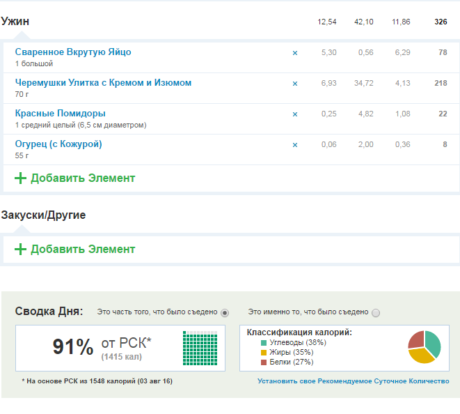Click the green plus icon under Закуски/Другие
Screen dimensions: 460x414
20,250
